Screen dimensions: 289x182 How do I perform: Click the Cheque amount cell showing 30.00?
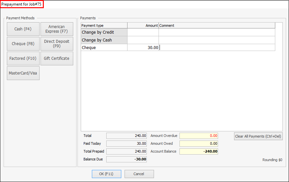tap(143, 48)
